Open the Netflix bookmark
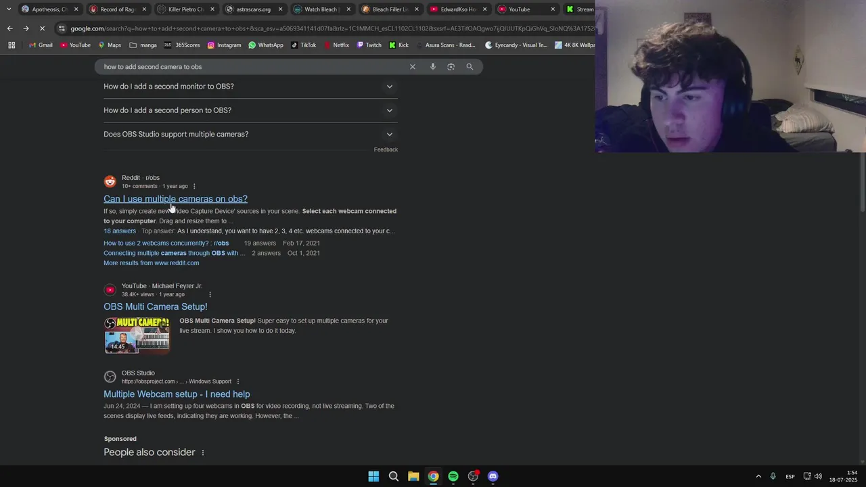 tap(336, 45)
